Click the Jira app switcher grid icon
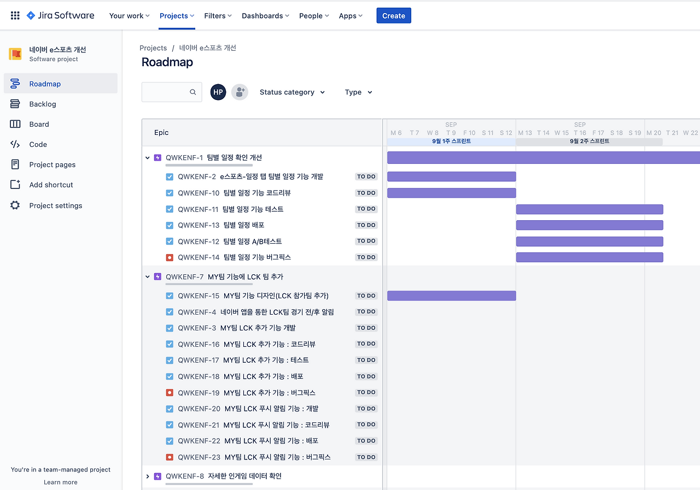 [x=15, y=15]
